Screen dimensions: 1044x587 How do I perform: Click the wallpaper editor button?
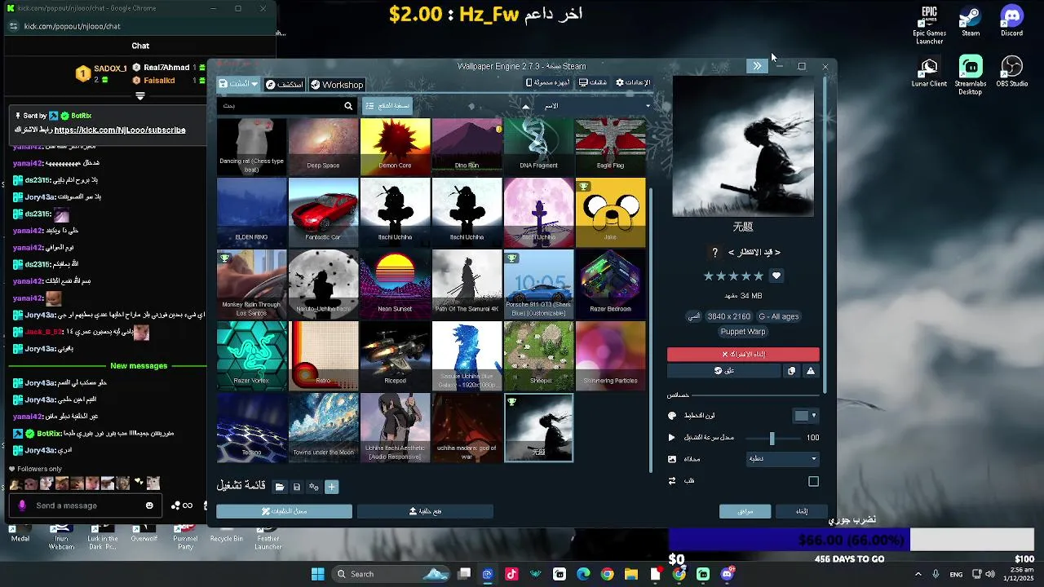click(284, 511)
